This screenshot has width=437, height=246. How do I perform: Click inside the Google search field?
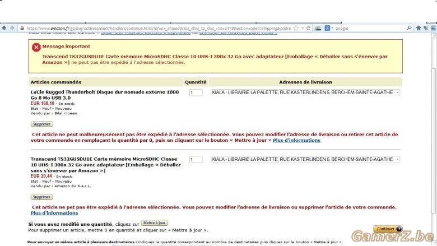369,28
